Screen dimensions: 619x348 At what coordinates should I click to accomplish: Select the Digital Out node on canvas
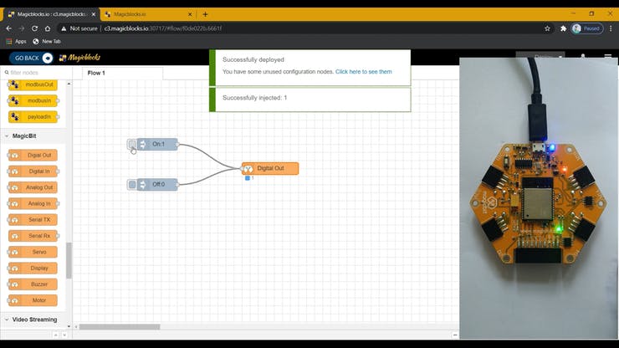tap(270, 168)
